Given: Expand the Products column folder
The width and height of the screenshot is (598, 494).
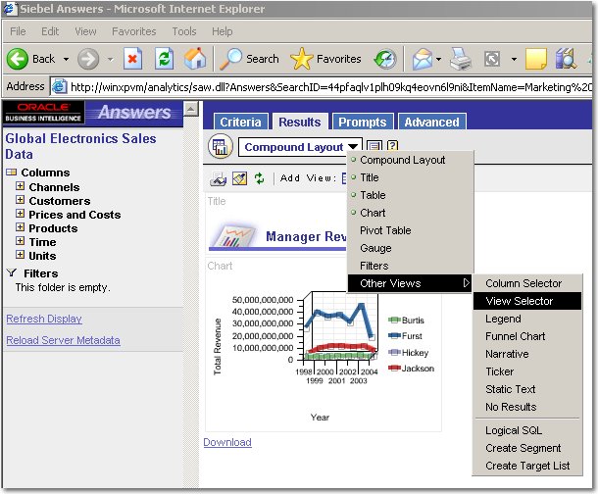Looking at the screenshot, I should coord(21,227).
